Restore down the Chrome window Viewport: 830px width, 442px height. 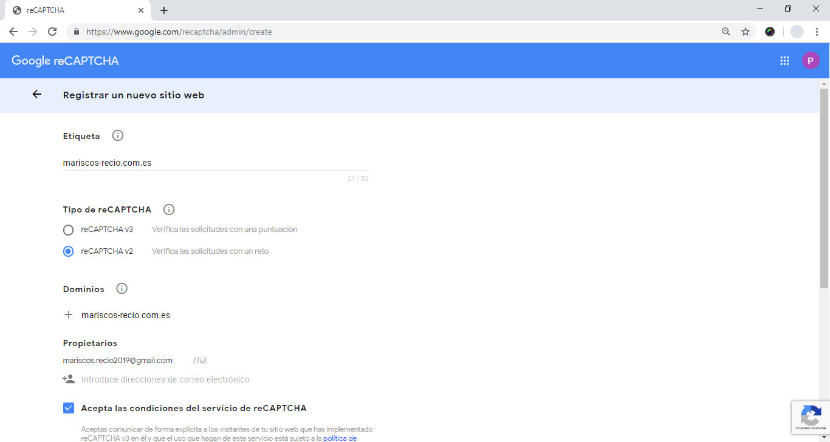(788, 9)
